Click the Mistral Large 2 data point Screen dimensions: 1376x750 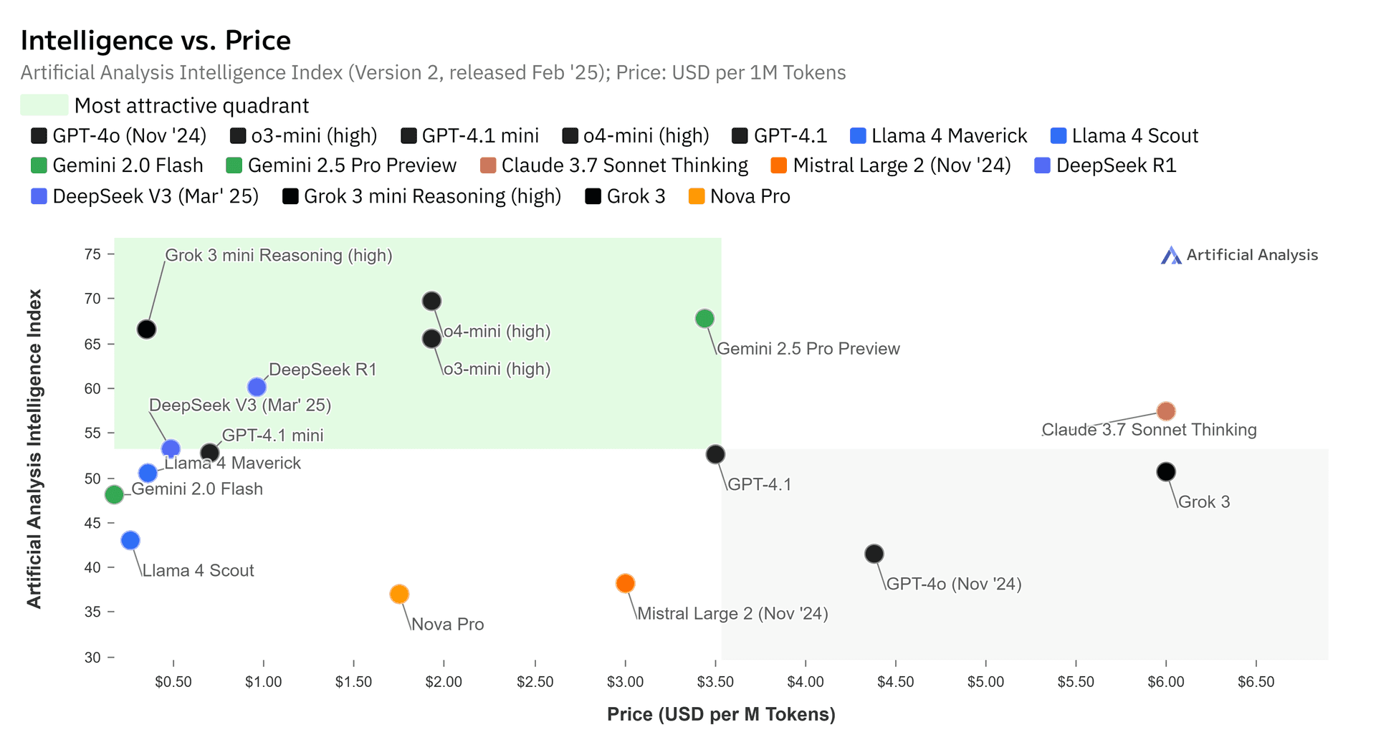click(625, 584)
